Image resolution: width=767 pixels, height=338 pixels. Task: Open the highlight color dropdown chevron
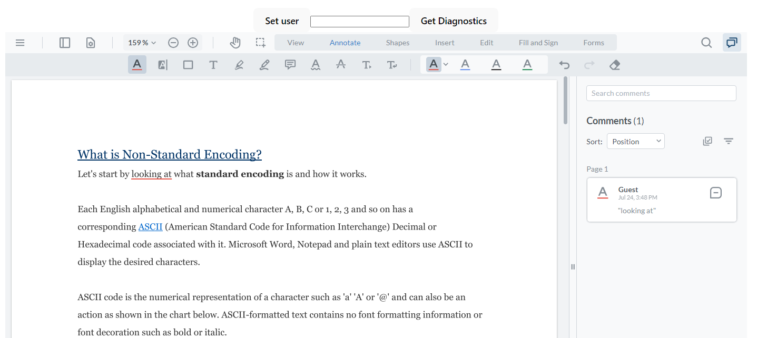(446, 64)
